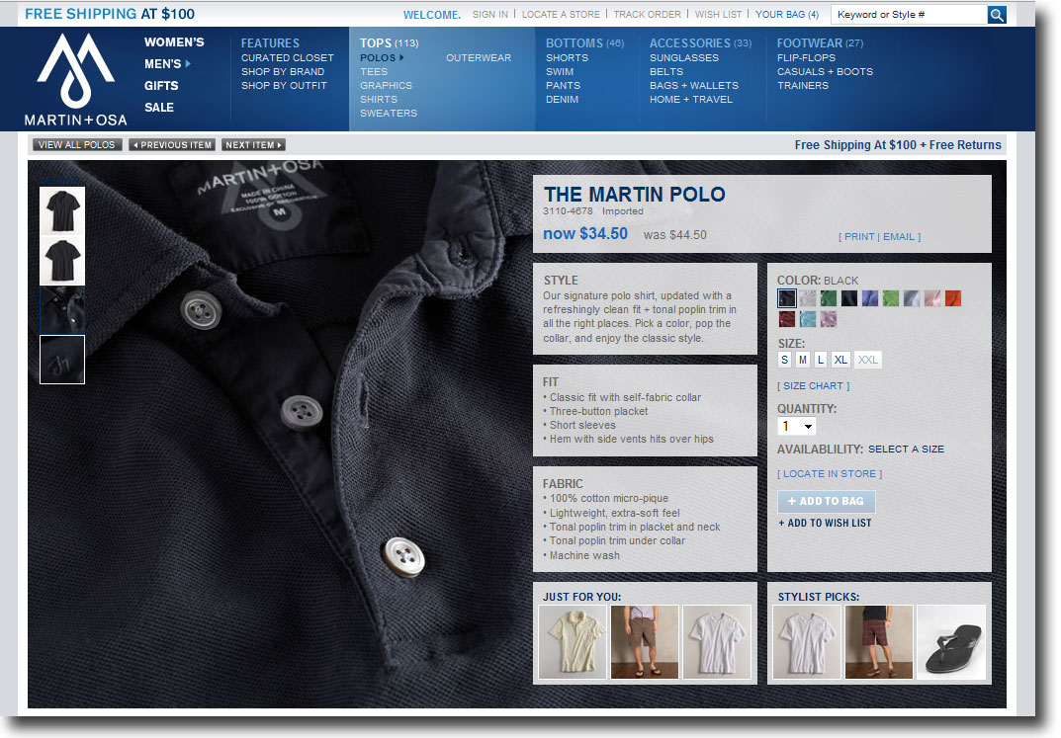1061x738 pixels.
Task: Click the Print link
Action: [x=859, y=236]
